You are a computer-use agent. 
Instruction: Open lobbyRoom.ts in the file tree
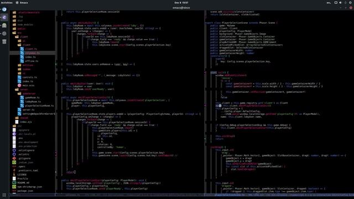pyautogui.click(x=33, y=102)
